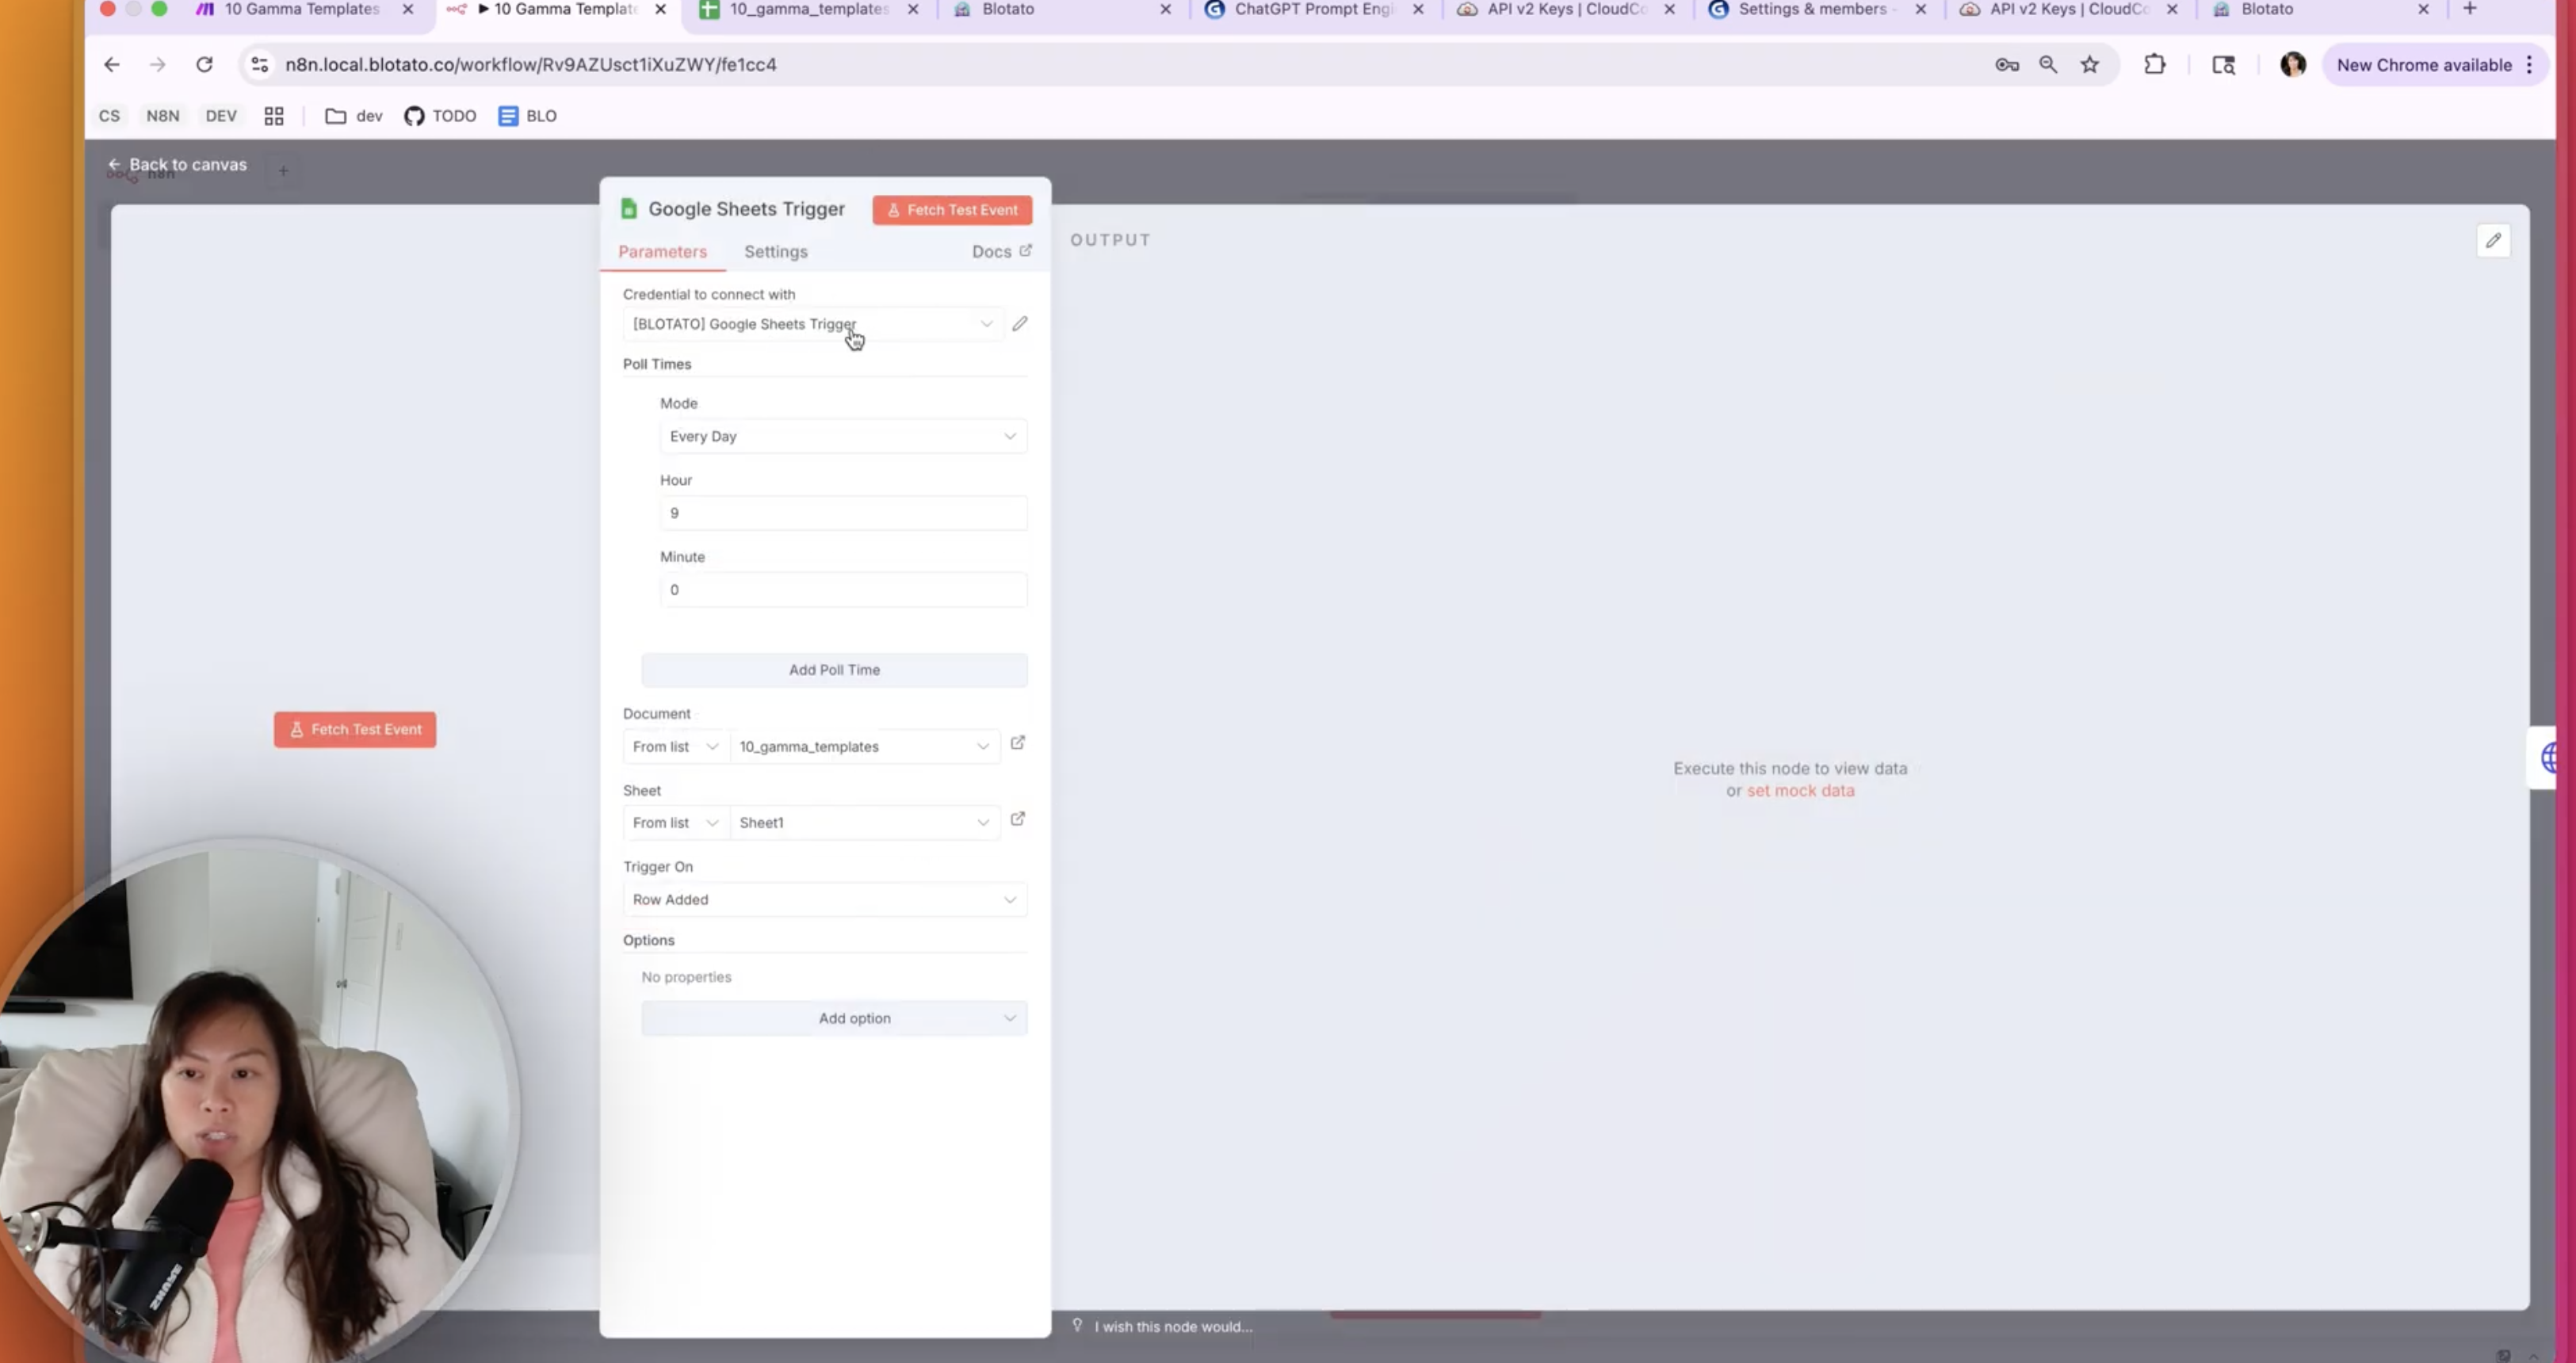
Task: Bookmark this page with the star icon
Action: (2089, 65)
